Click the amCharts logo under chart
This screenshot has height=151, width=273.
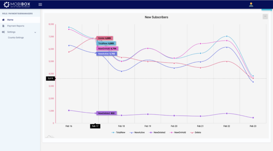pos(50,137)
